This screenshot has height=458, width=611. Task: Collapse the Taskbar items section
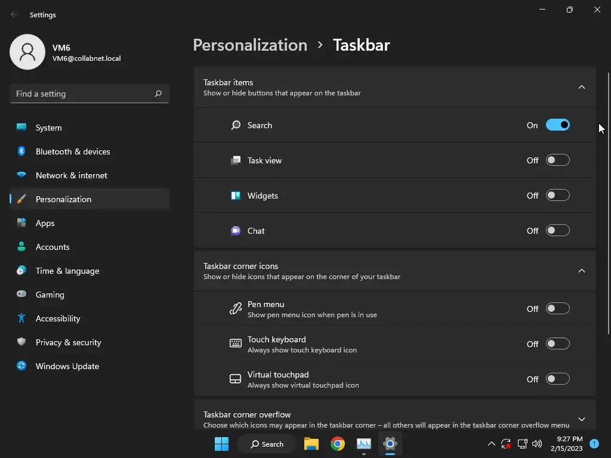coord(581,87)
